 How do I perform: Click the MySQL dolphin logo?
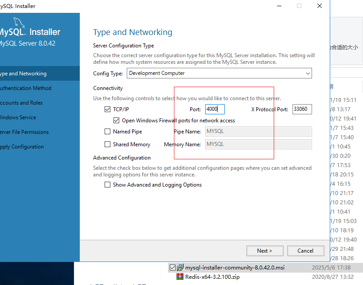click(19, 23)
